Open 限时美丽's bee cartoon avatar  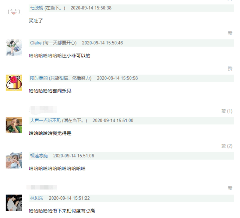point(14,83)
